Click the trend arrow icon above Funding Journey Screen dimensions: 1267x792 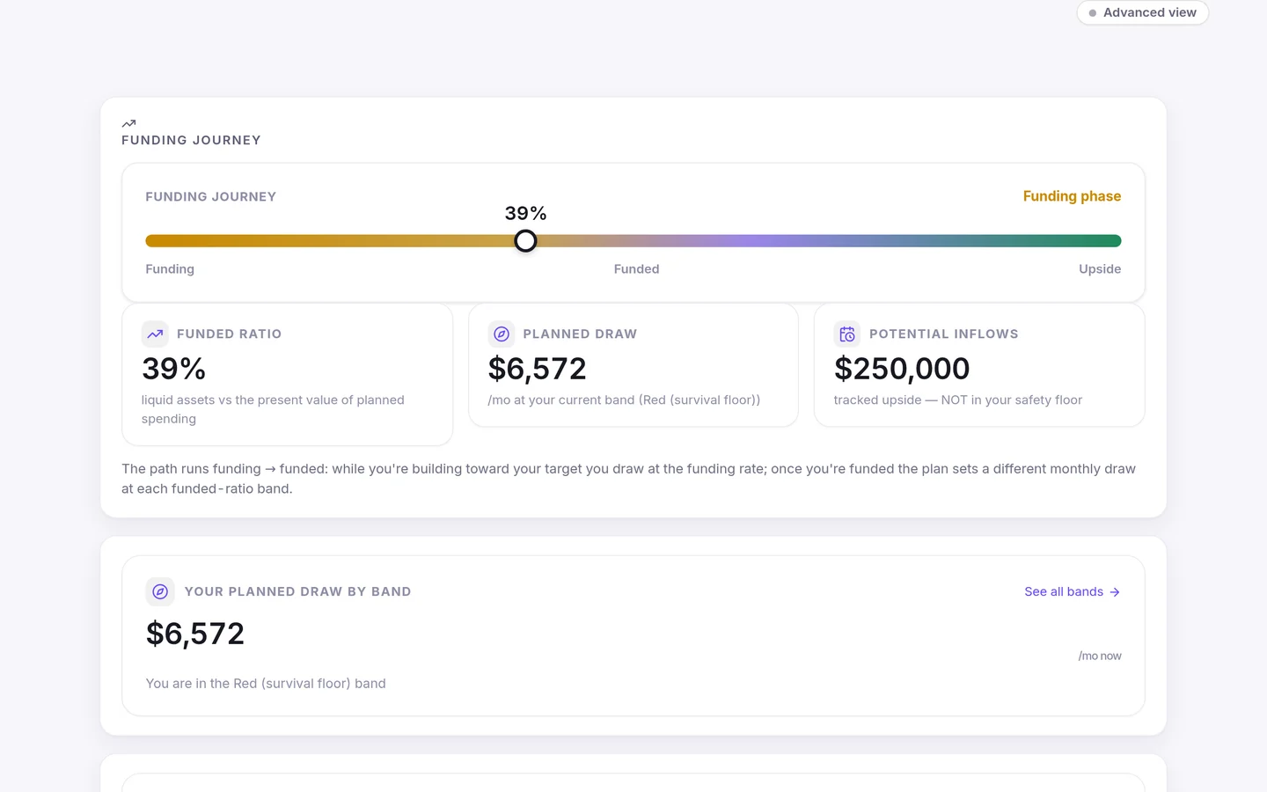128,123
